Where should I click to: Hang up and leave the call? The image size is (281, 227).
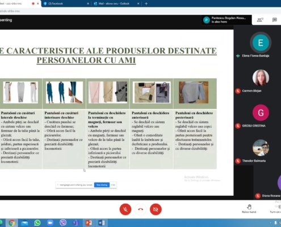pos(140,209)
